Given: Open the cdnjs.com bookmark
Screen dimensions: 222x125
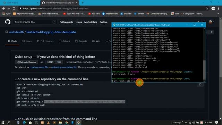Looking at the screenshot, I should (192, 14).
